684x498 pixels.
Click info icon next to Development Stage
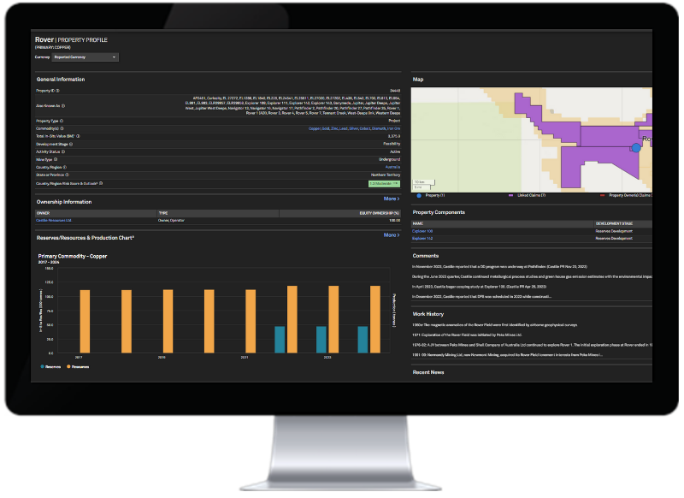coord(71,144)
